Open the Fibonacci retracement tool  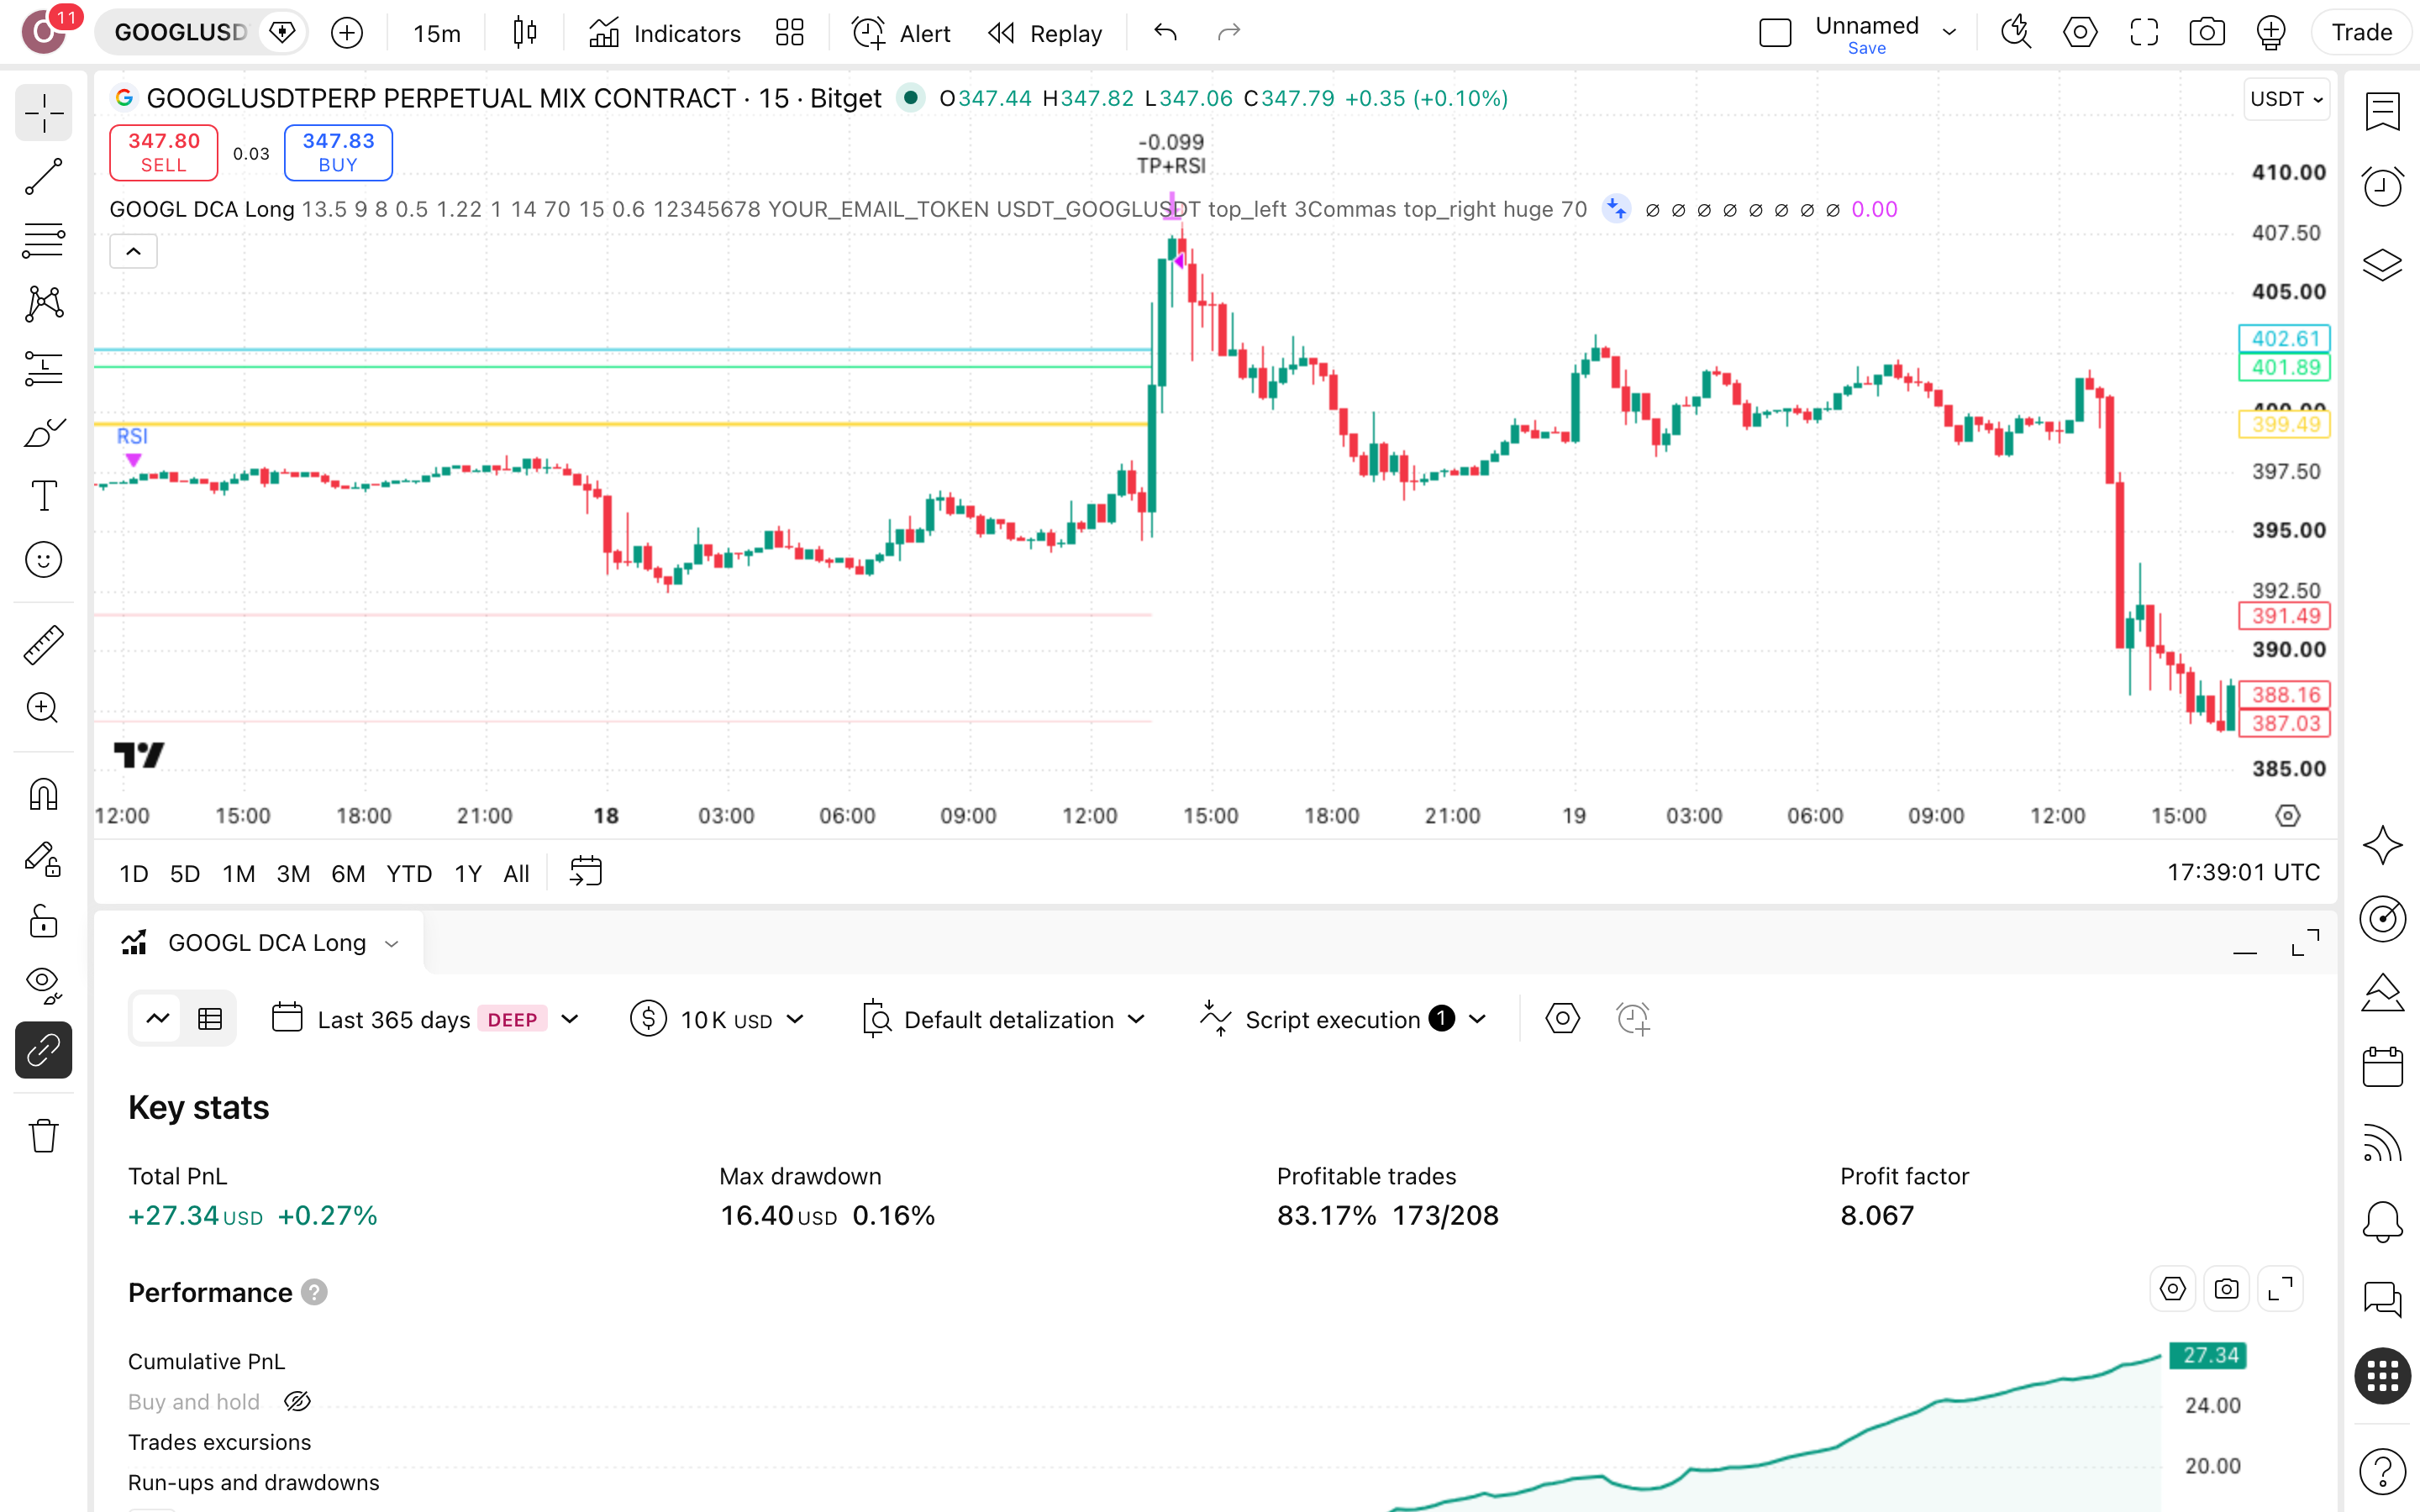43,240
